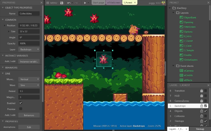This screenshot has width=211, height=131.
Task: Toggle lock icon on Transition layer
Action: (202, 91)
